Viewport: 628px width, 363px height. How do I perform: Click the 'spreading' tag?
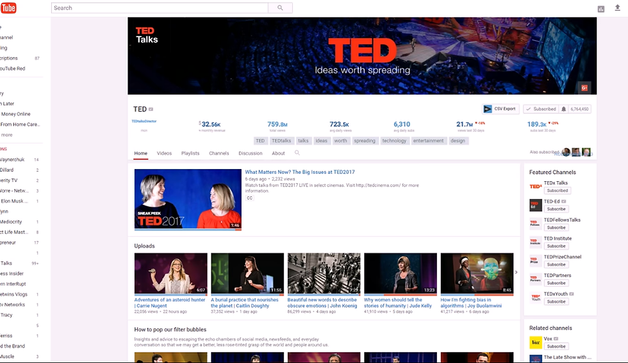(365, 141)
